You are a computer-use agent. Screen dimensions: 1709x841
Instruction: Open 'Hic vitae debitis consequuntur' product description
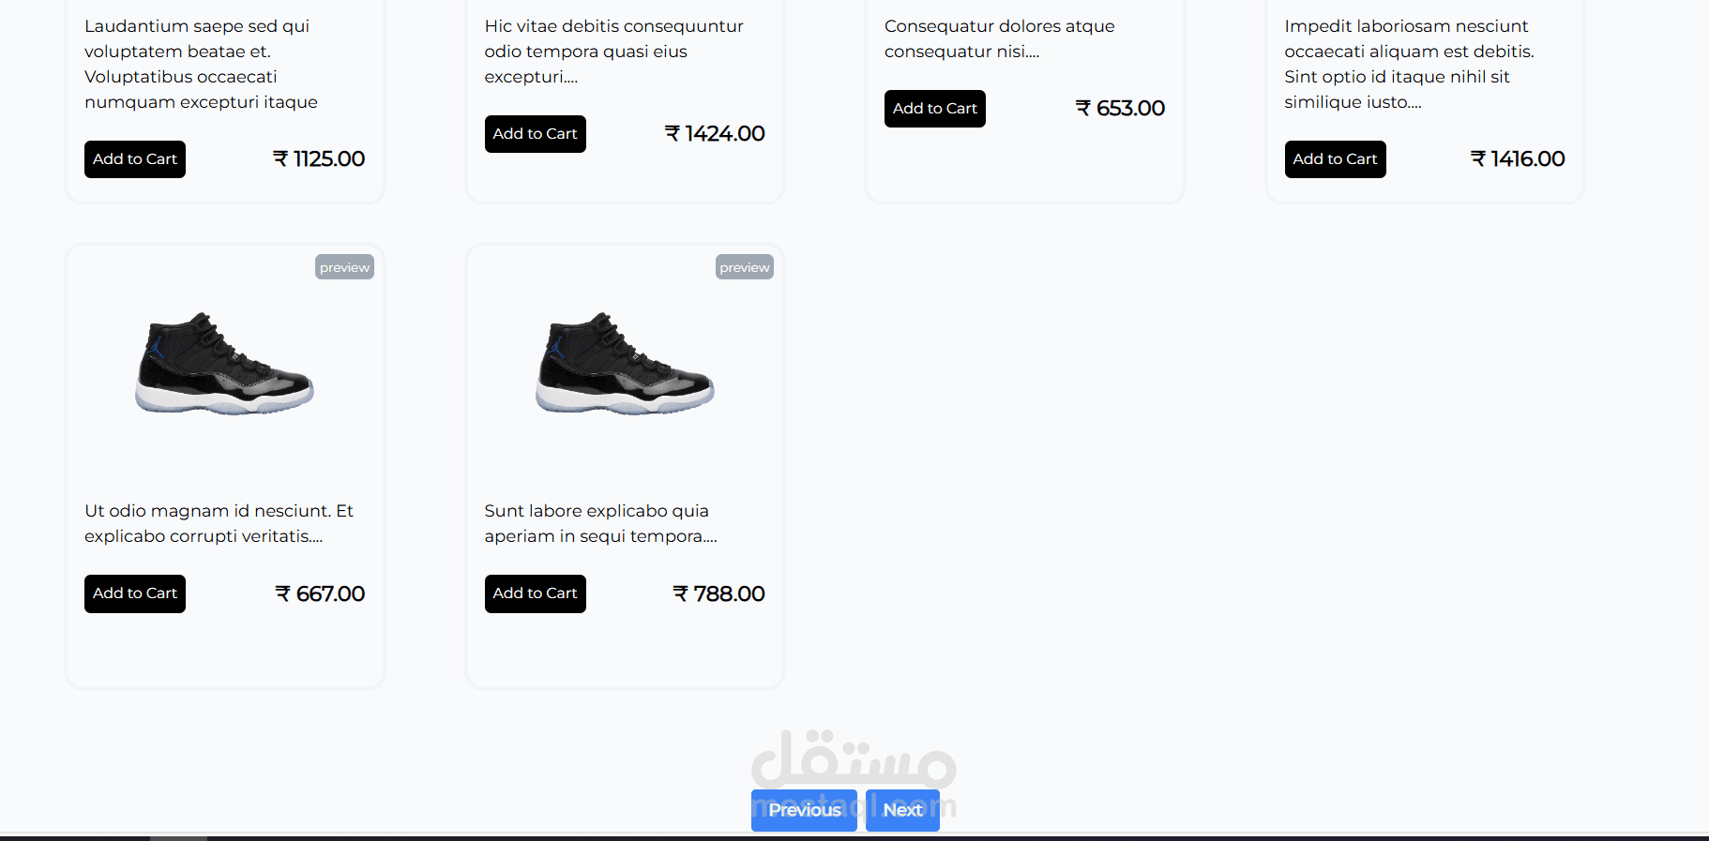[613, 52]
